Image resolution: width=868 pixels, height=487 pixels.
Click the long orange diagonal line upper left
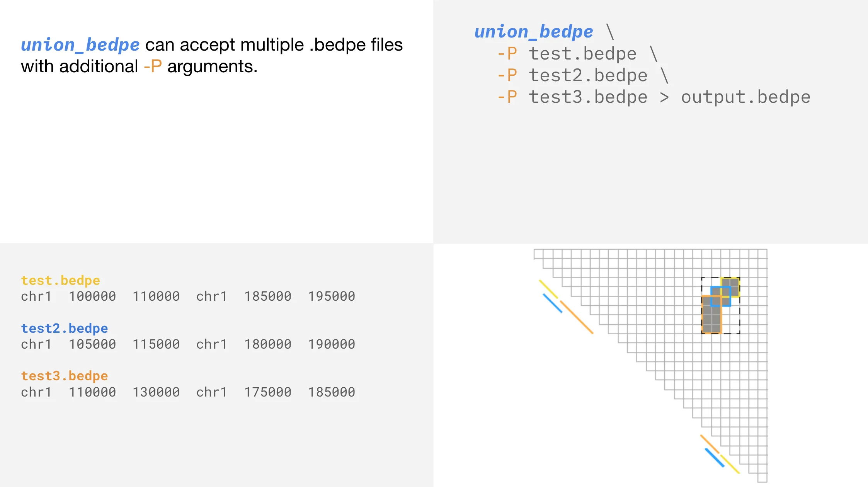click(577, 317)
